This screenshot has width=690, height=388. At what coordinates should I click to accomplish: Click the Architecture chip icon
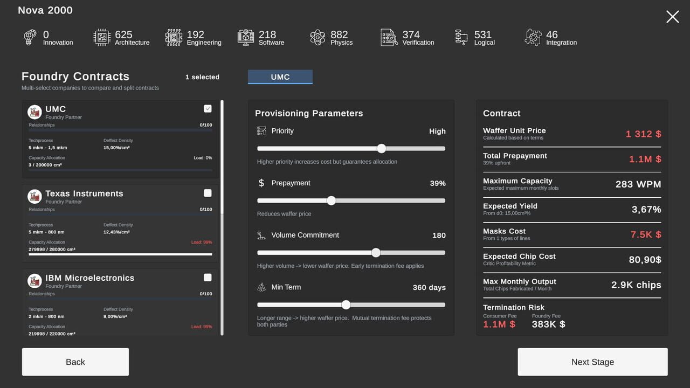(102, 38)
